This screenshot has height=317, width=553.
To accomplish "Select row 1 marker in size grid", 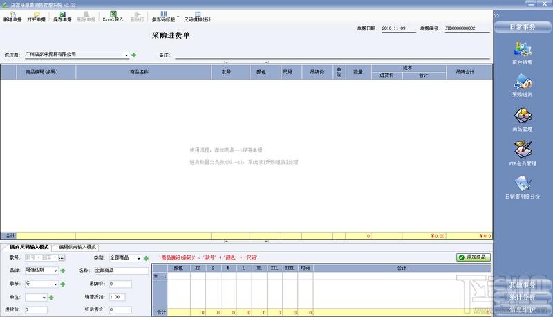I will [160, 276].
